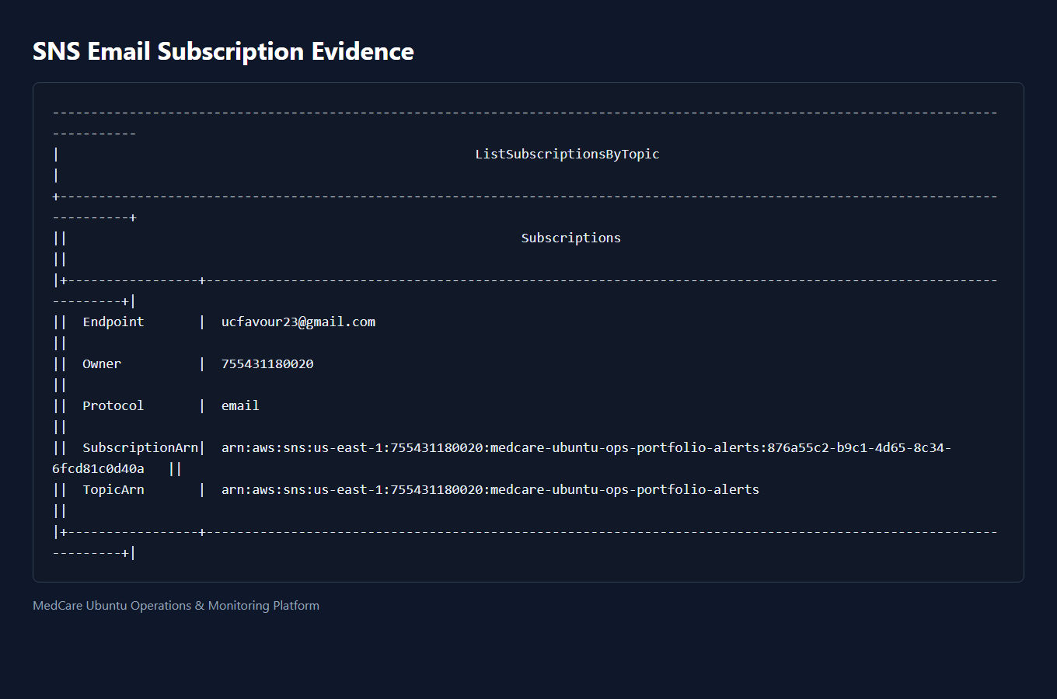Click the Subscriptions table header
Viewport: 1057px width, 699px height.
[x=571, y=238]
